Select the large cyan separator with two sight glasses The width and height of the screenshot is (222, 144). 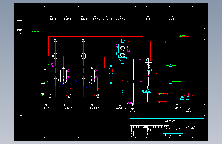tap(123, 51)
